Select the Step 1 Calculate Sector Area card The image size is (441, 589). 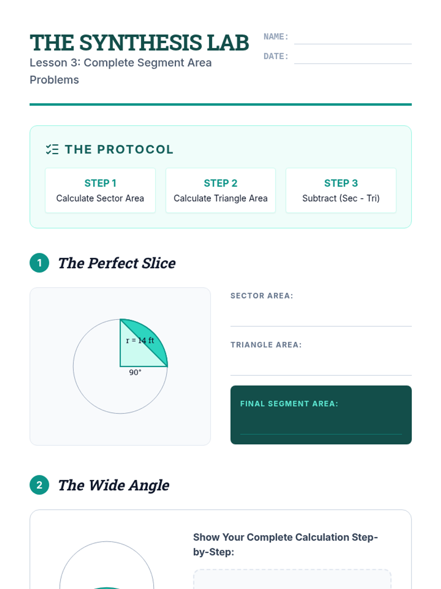point(100,190)
